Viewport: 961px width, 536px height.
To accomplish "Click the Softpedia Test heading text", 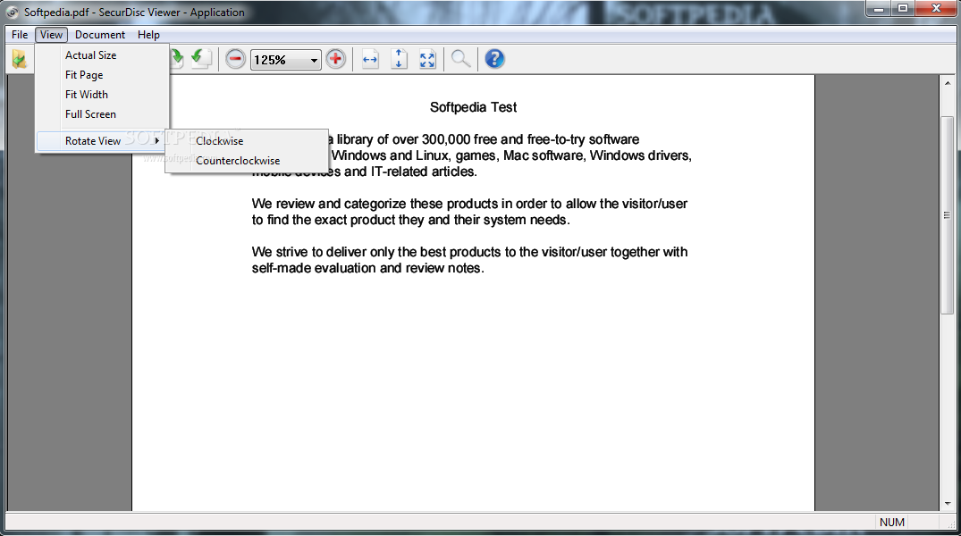I will (x=473, y=107).
